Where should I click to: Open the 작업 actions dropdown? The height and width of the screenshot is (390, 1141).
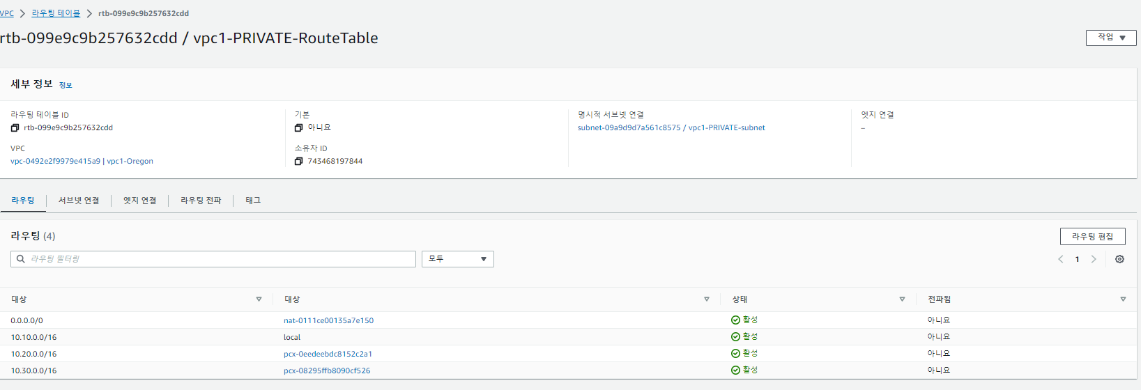1111,38
